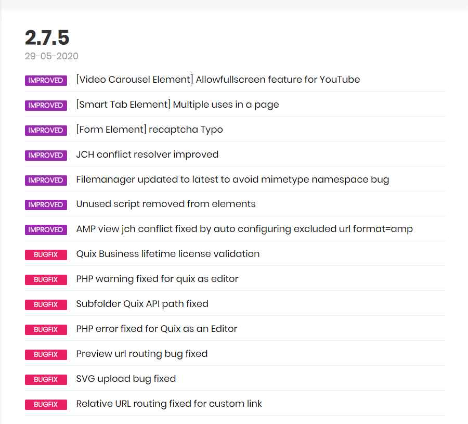The height and width of the screenshot is (424, 468).
Task: Select the Preview url routing bug fixed line
Action: pos(142,354)
